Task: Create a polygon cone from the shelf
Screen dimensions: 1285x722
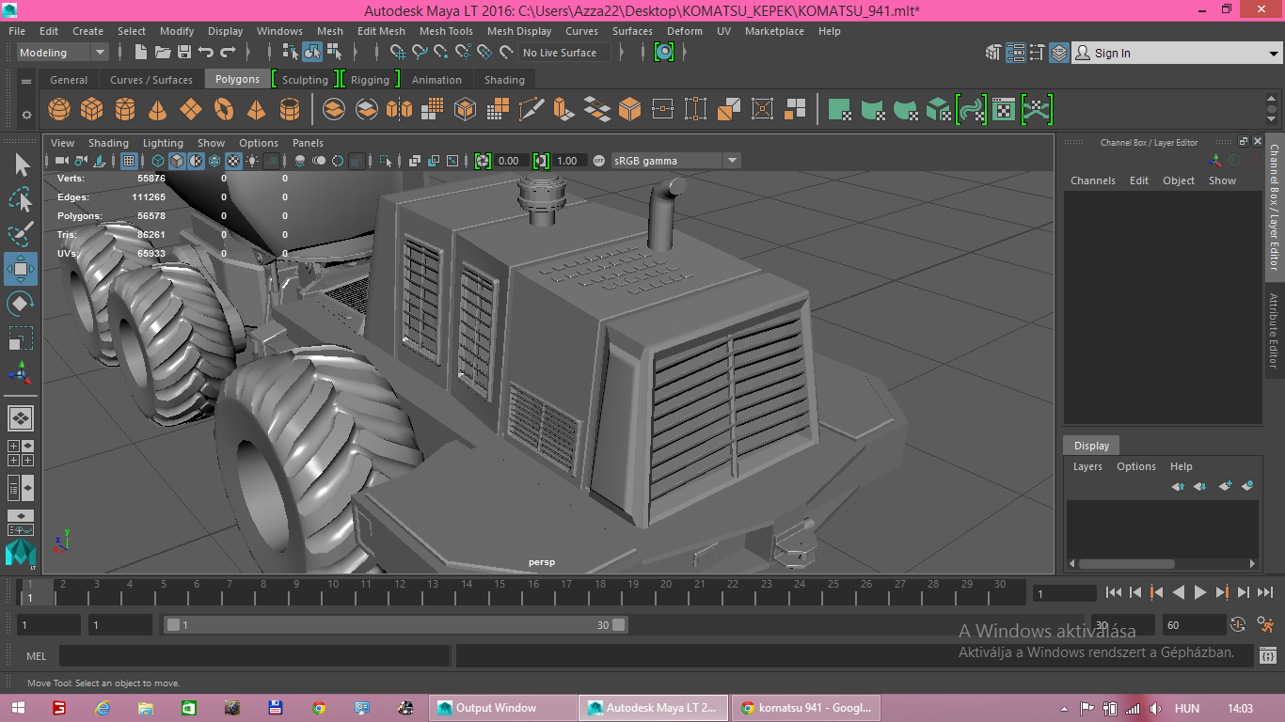Action: pyautogui.click(x=158, y=110)
